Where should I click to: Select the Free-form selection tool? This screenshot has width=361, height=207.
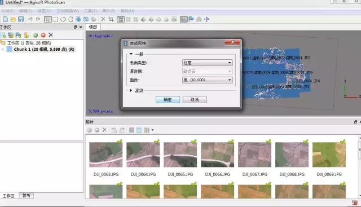(71, 19)
